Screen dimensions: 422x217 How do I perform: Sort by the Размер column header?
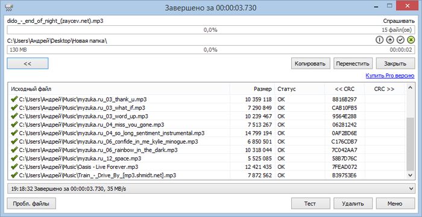click(x=252, y=89)
